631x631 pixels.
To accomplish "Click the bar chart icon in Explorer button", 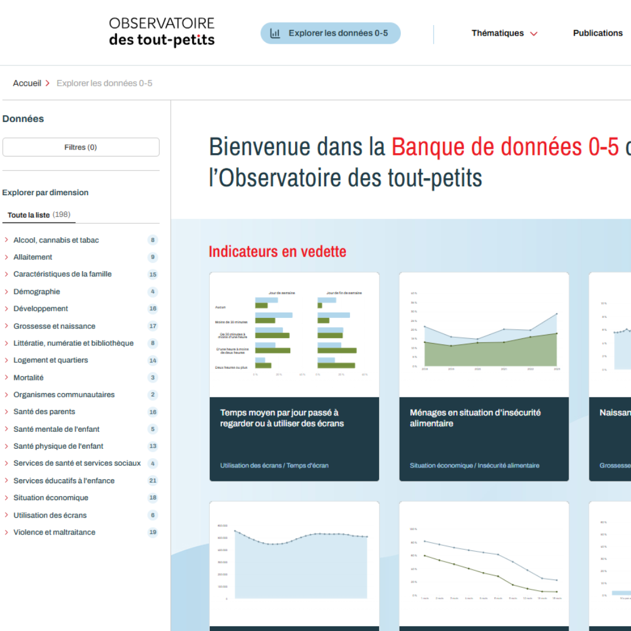I will click(x=275, y=33).
